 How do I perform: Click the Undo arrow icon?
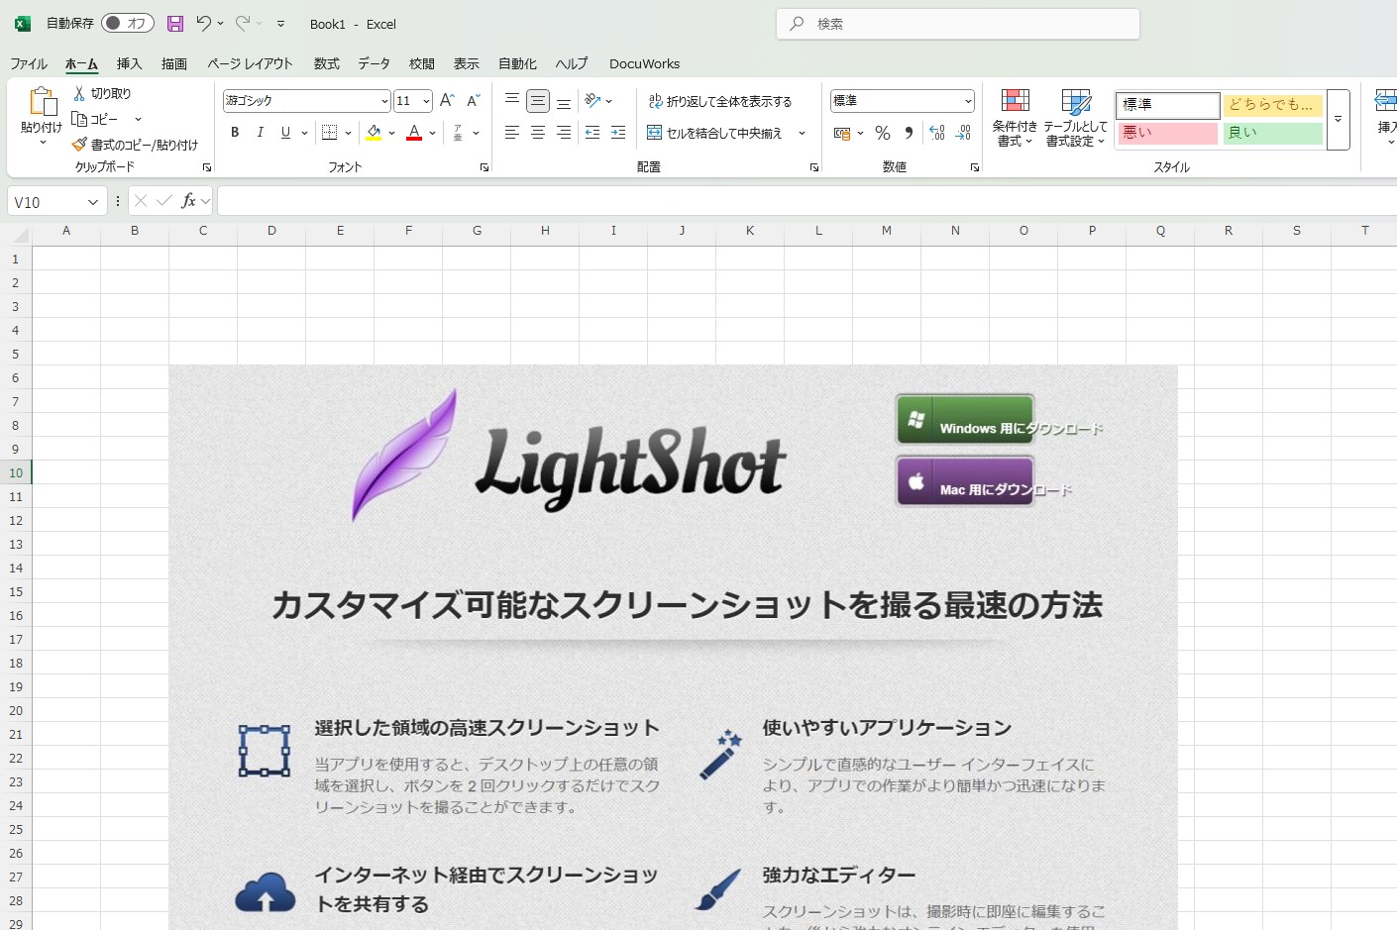click(x=203, y=23)
